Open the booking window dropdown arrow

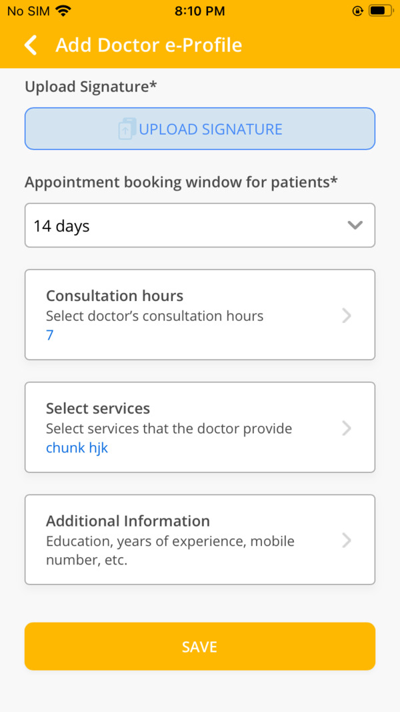click(355, 226)
